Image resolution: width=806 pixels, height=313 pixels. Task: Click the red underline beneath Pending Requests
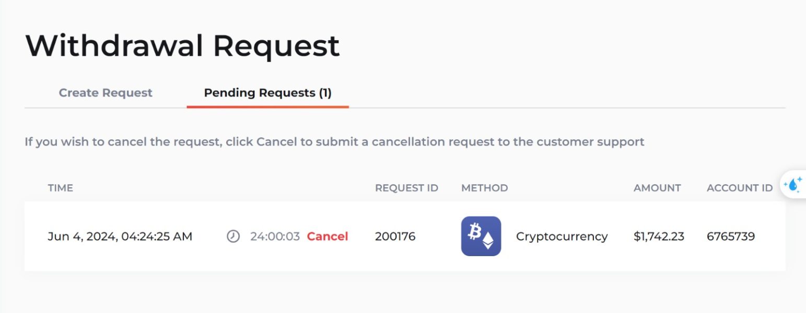(x=267, y=106)
